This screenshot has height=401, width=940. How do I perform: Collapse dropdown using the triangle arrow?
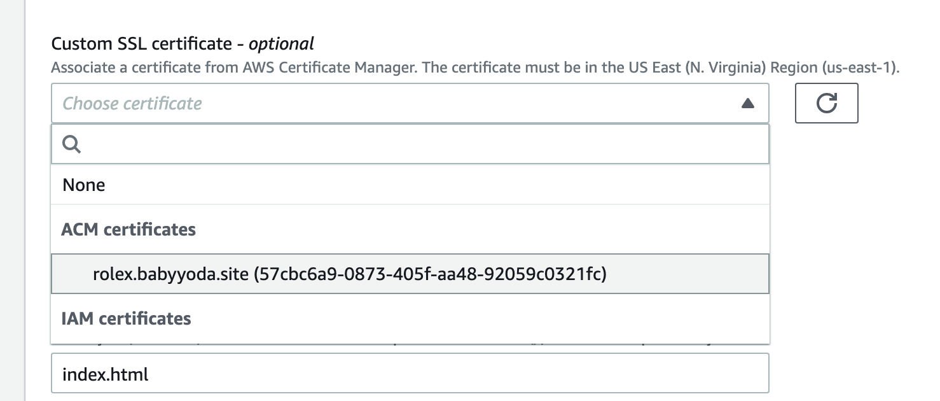click(x=748, y=103)
